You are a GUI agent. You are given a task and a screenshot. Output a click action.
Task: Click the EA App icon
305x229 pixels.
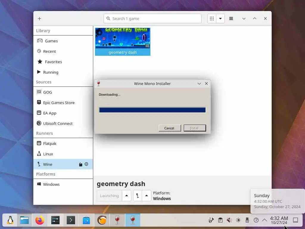[x=39, y=113]
